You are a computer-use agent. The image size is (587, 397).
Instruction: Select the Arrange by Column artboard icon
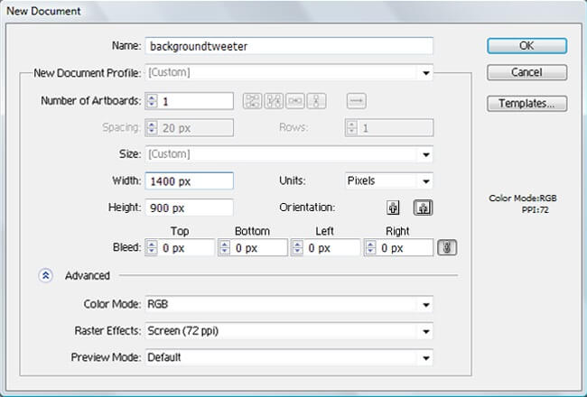(318, 101)
